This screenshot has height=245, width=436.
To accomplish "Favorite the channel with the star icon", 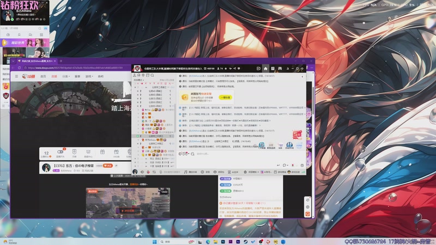I will (226, 69).
